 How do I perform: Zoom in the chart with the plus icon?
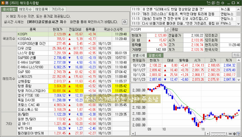[x=234, y=134]
